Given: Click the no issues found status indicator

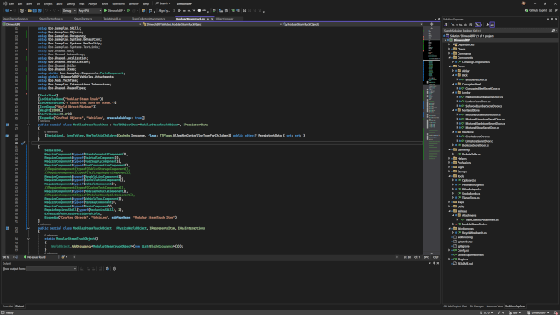Looking at the screenshot, I should (x=35, y=257).
